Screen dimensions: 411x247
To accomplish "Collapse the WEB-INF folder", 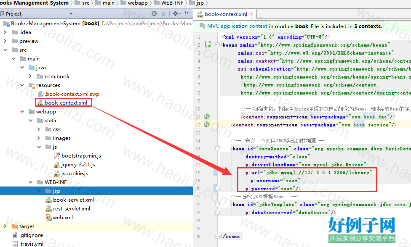I will pos(31,182).
